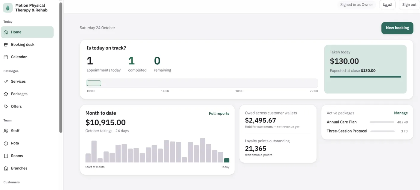
Task: Click the 'October takings · 24 days' subtitle
Action: pos(107,131)
